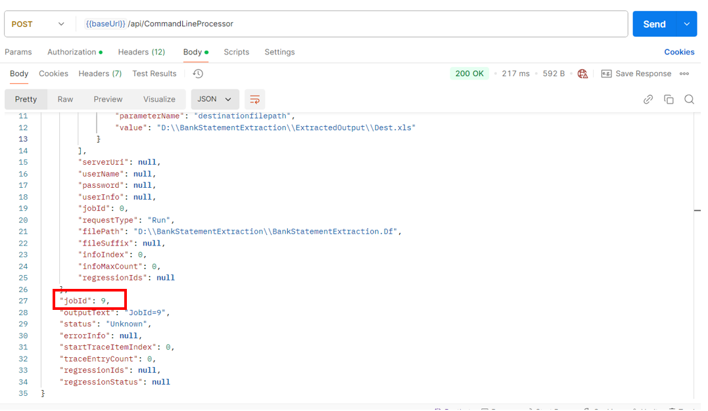Click the network globe icon
This screenshot has height=411, width=708.
pyautogui.click(x=582, y=74)
